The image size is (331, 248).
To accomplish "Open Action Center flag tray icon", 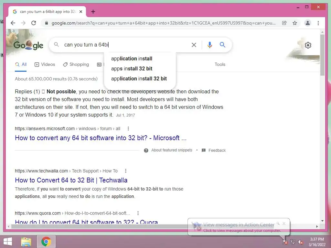I will pyautogui.click(x=285, y=242).
